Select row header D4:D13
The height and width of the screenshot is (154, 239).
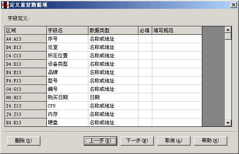point(26,64)
